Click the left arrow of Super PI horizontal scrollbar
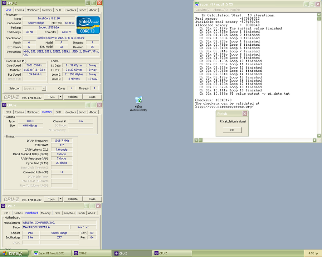 (196, 140)
